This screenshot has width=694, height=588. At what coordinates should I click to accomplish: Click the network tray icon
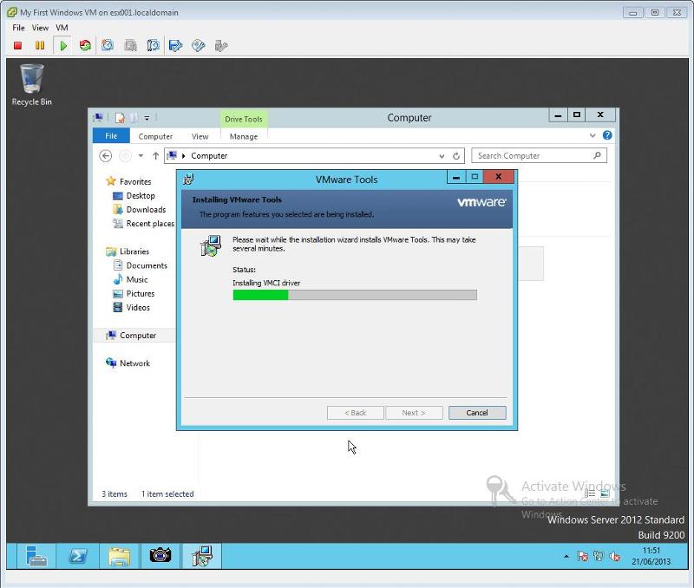(x=599, y=556)
